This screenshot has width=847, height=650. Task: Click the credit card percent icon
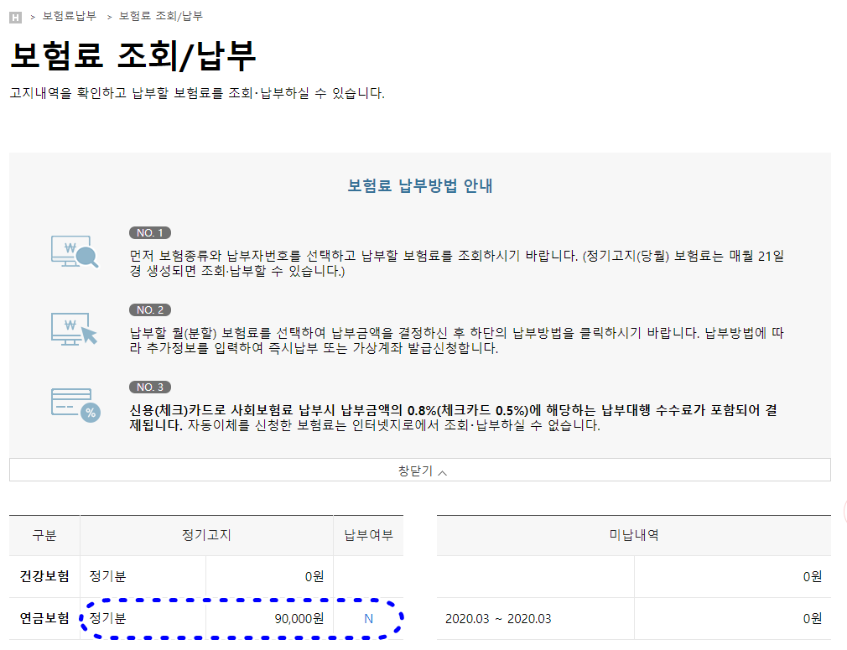pyautogui.click(x=75, y=405)
